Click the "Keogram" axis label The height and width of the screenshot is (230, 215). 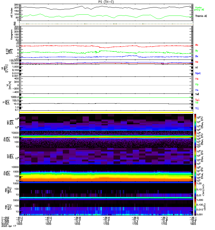[11, 34]
